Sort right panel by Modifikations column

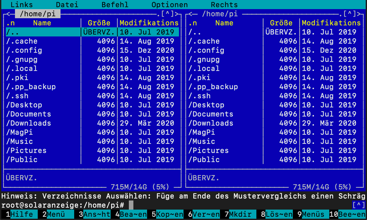[x=331, y=23]
